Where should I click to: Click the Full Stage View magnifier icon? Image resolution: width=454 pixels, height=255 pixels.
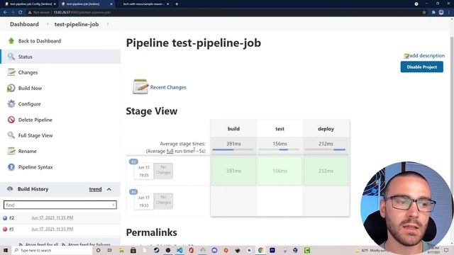point(11,135)
